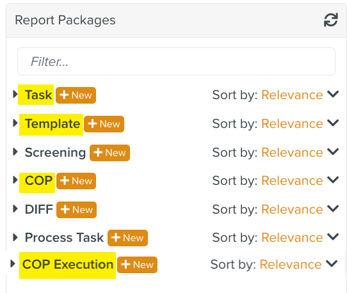The width and height of the screenshot is (347, 293).
Task: Click New button beside COP
Action: 76,181
